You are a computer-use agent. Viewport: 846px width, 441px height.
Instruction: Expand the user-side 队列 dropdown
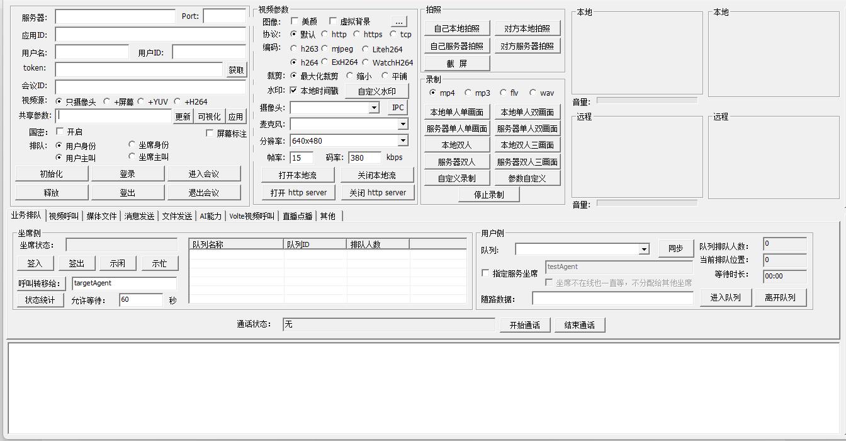tap(644, 249)
